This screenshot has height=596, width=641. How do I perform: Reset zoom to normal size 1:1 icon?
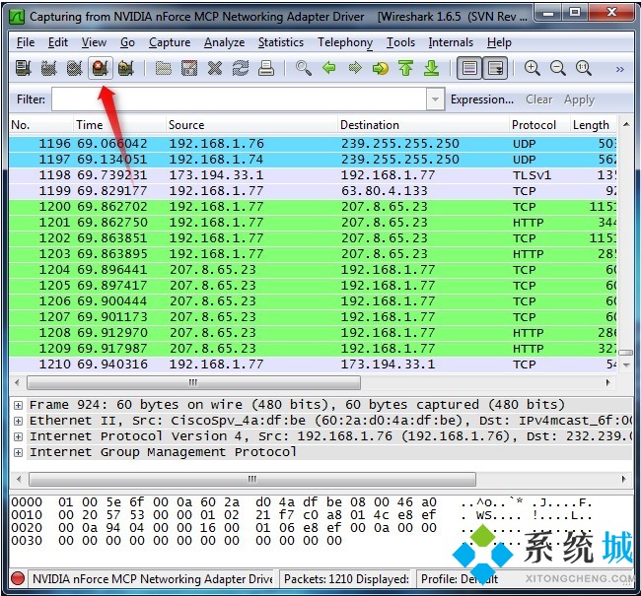[584, 68]
